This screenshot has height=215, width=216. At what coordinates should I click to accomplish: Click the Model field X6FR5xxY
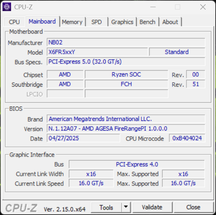pos(97,52)
